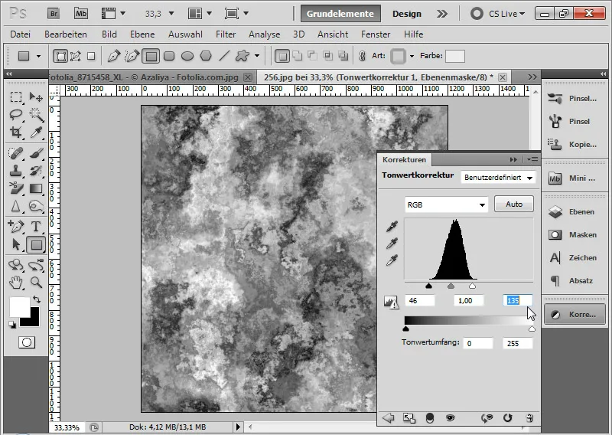This screenshot has width=612, height=435.
Task: Enable Shape Layers mode in options bar
Action: click(60, 56)
